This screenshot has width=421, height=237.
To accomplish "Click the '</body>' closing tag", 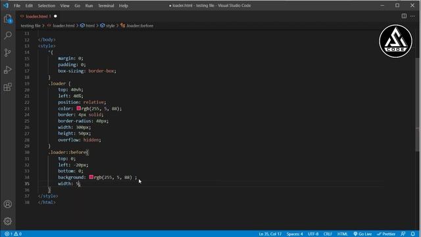I will pos(47,39).
